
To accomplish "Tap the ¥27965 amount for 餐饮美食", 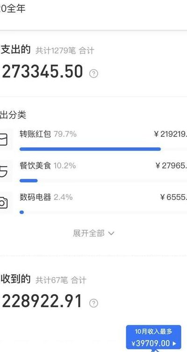I will click(171, 166).
